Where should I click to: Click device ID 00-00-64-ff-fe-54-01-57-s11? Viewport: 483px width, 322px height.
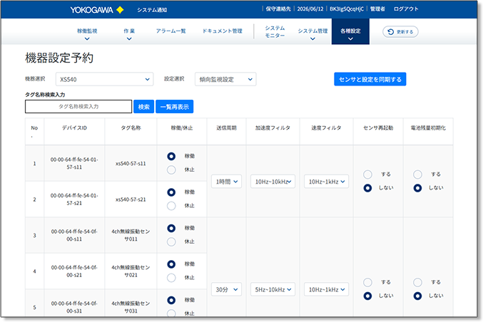tap(74, 163)
